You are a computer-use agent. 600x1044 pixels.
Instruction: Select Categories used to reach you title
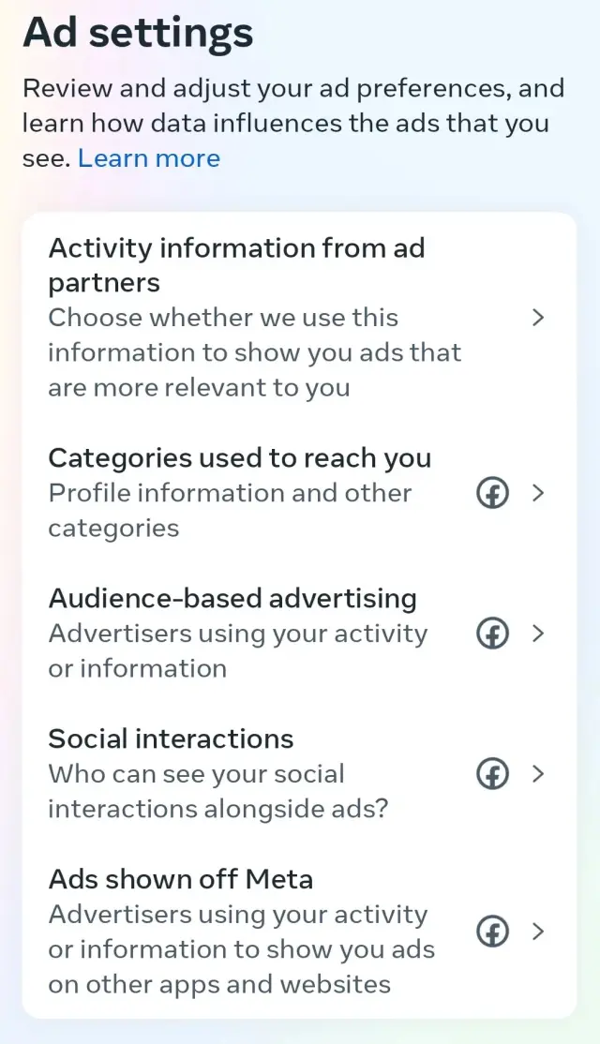pyautogui.click(x=240, y=458)
